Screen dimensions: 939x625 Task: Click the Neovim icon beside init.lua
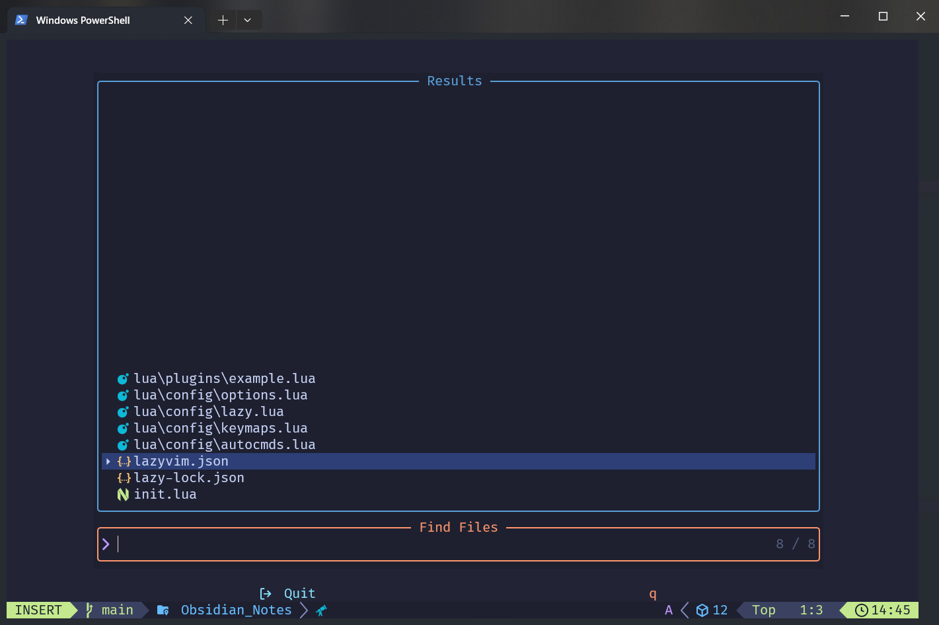(123, 495)
